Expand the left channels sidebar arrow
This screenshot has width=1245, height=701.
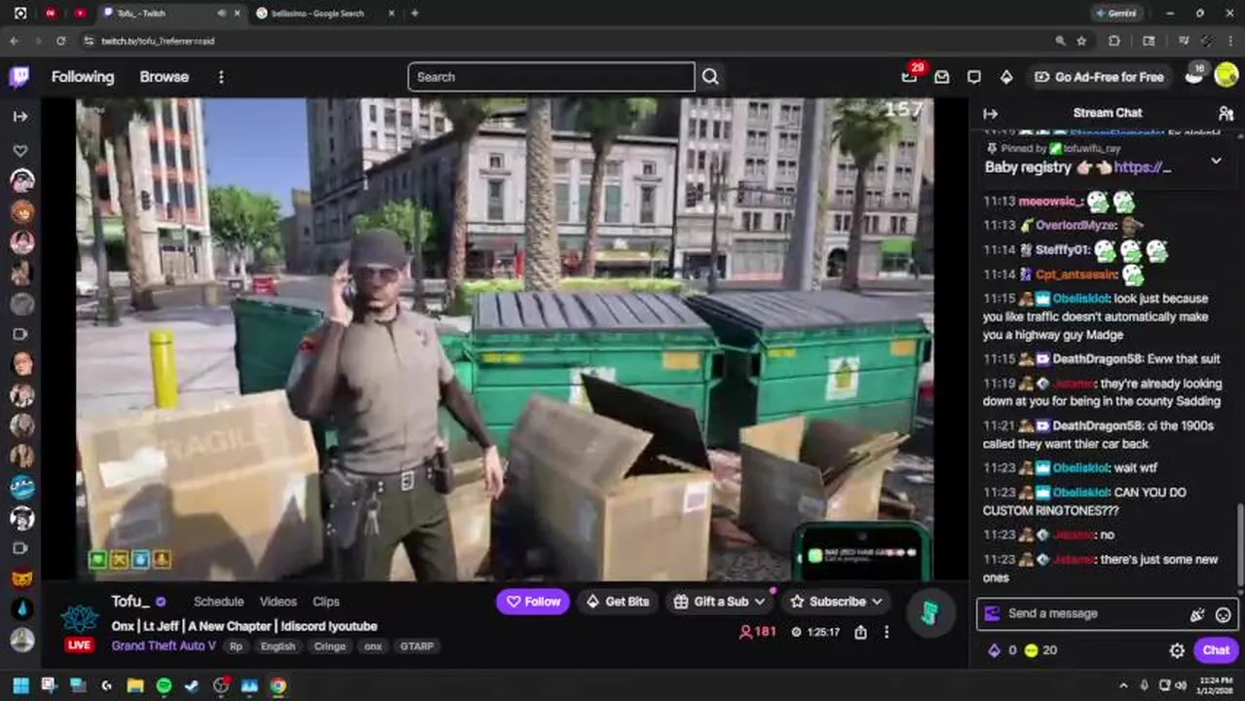click(20, 116)
